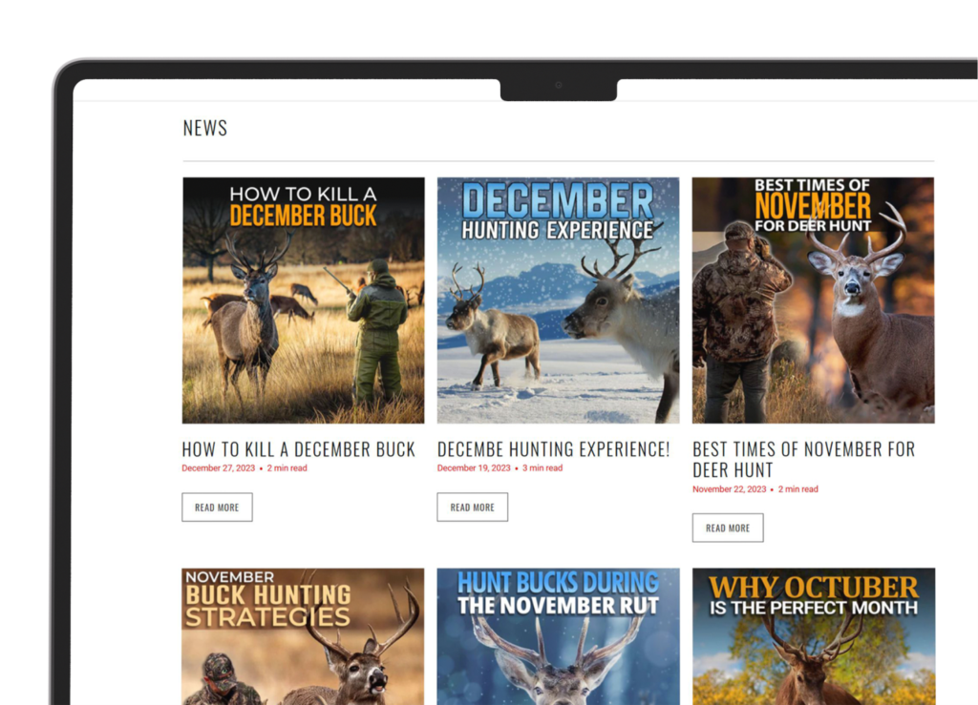
Task: Click 2 min read under the December Buck article
Action: click(x=287, y=467)
